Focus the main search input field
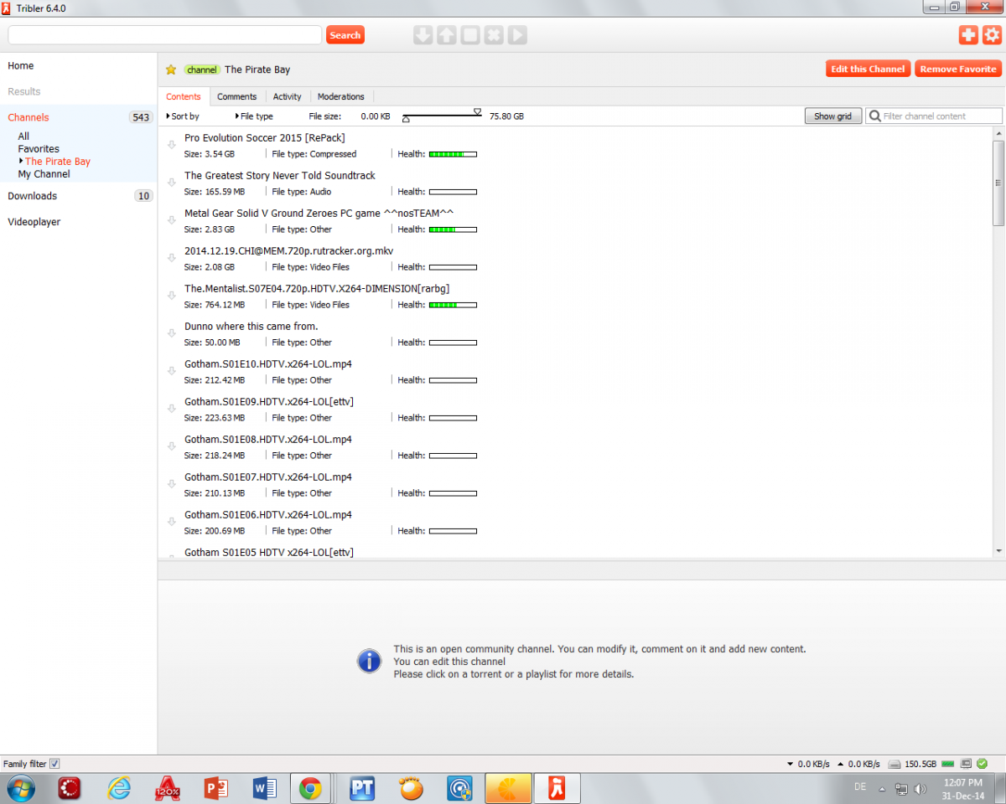Viewport: 1006px width, 804px height. pyautogui.click(x=165, y=35)
